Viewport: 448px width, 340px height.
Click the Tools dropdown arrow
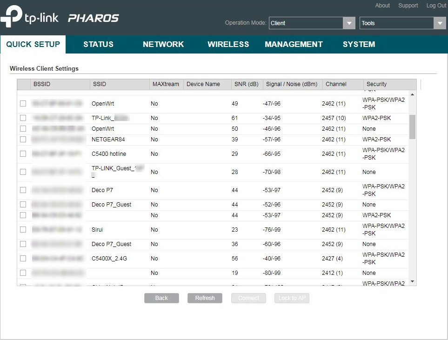439,23
